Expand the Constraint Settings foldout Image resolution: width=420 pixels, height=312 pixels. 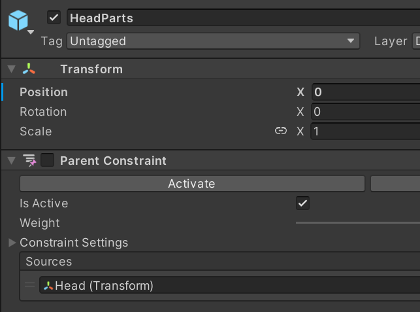point(12,243)
